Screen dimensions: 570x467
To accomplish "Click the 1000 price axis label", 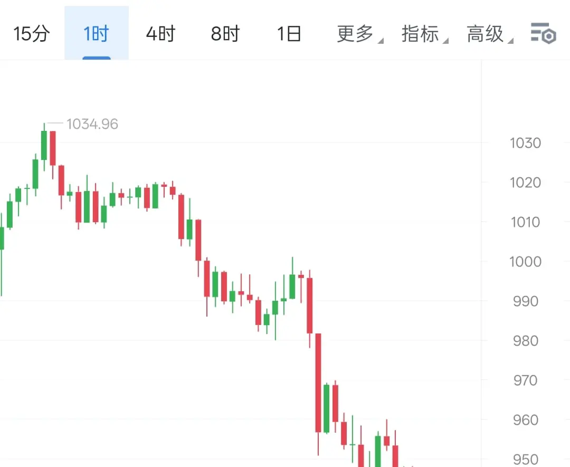I will click(x=525, y=262).
